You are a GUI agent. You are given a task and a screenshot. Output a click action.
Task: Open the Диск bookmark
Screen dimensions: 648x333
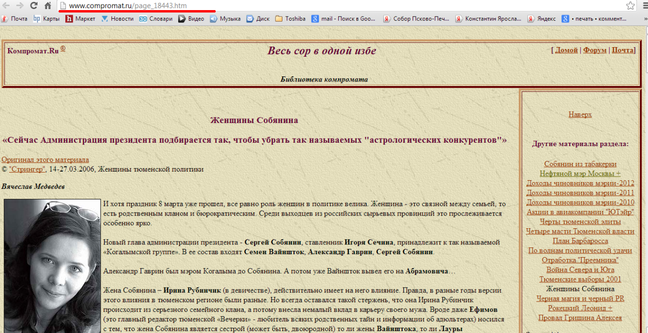[258, 19]
